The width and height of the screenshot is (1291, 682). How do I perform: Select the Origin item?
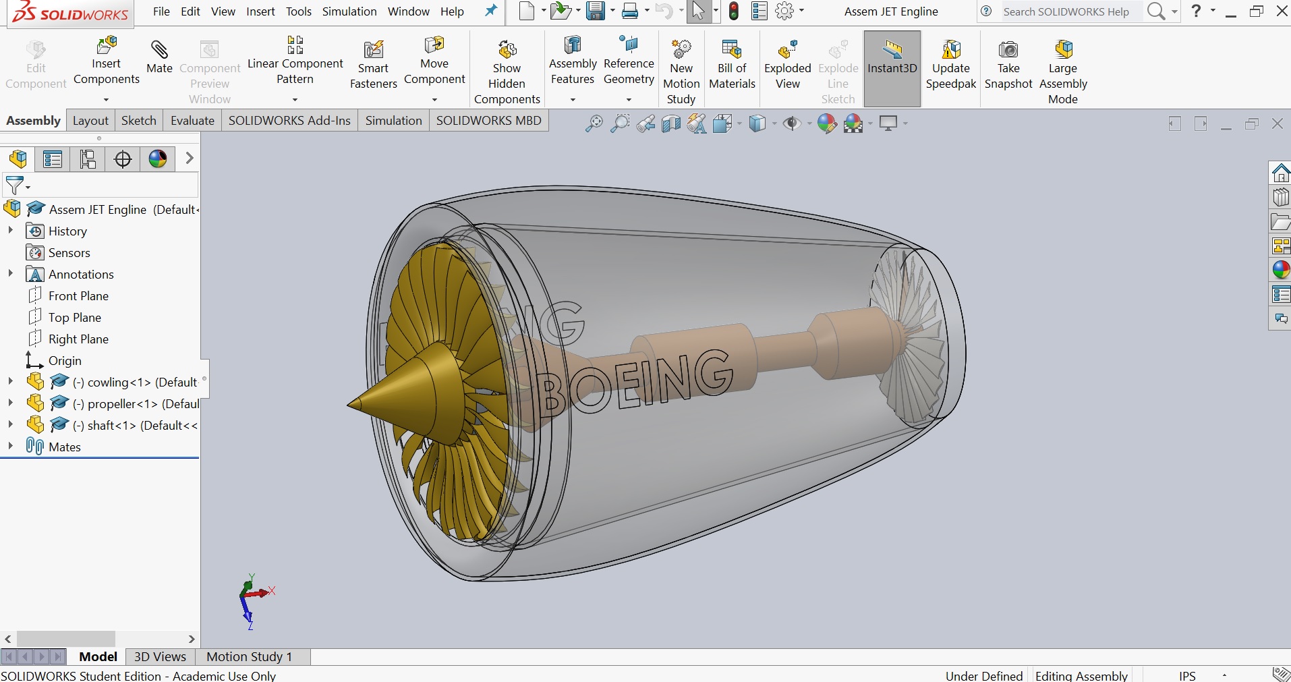coord(53,360)
